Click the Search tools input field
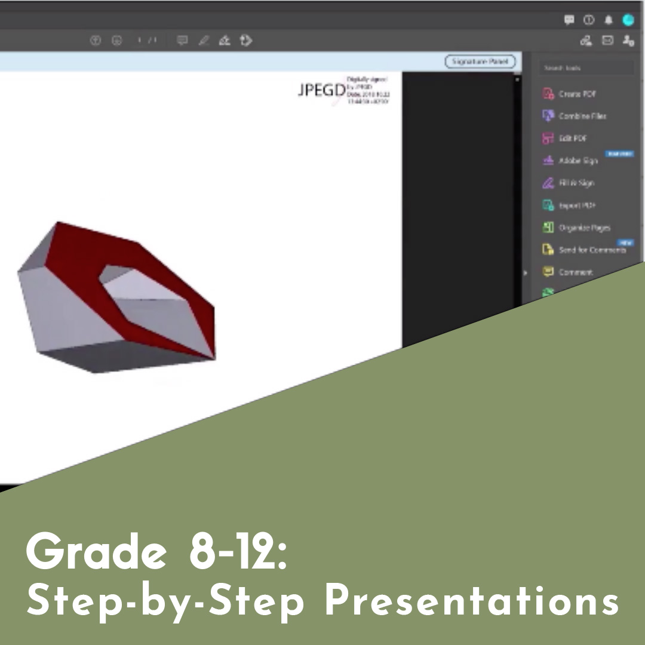Image resolution: width=645 pixels, height=645 pixels. 586,67
